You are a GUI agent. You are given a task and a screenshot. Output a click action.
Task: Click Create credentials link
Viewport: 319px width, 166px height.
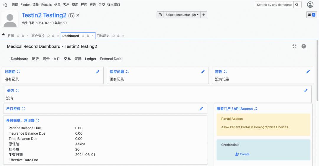[x=242, y=154]
